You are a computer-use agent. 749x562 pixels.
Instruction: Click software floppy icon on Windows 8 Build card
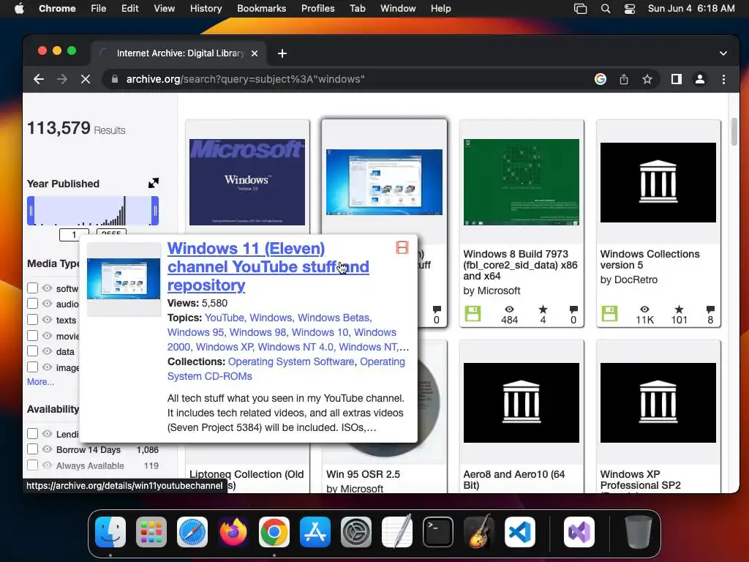click(473, 314)
